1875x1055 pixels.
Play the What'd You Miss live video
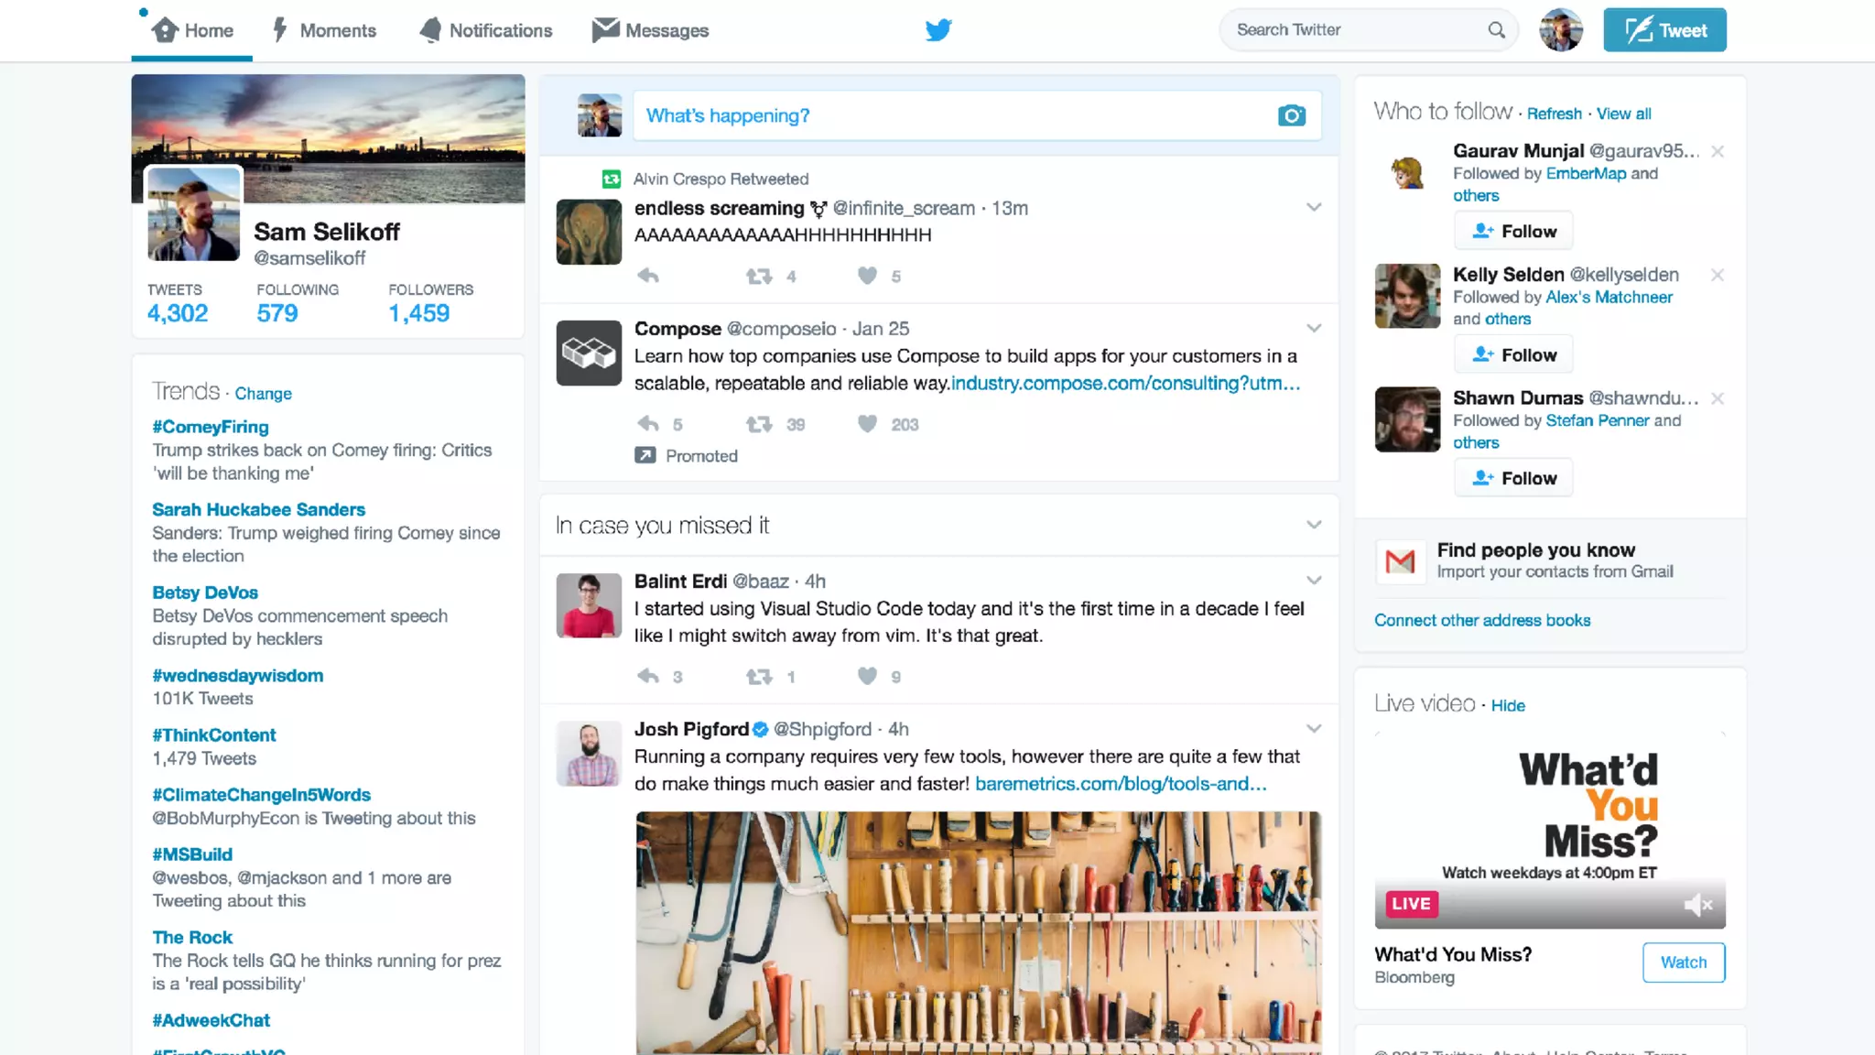click(x=1550, y=830)
